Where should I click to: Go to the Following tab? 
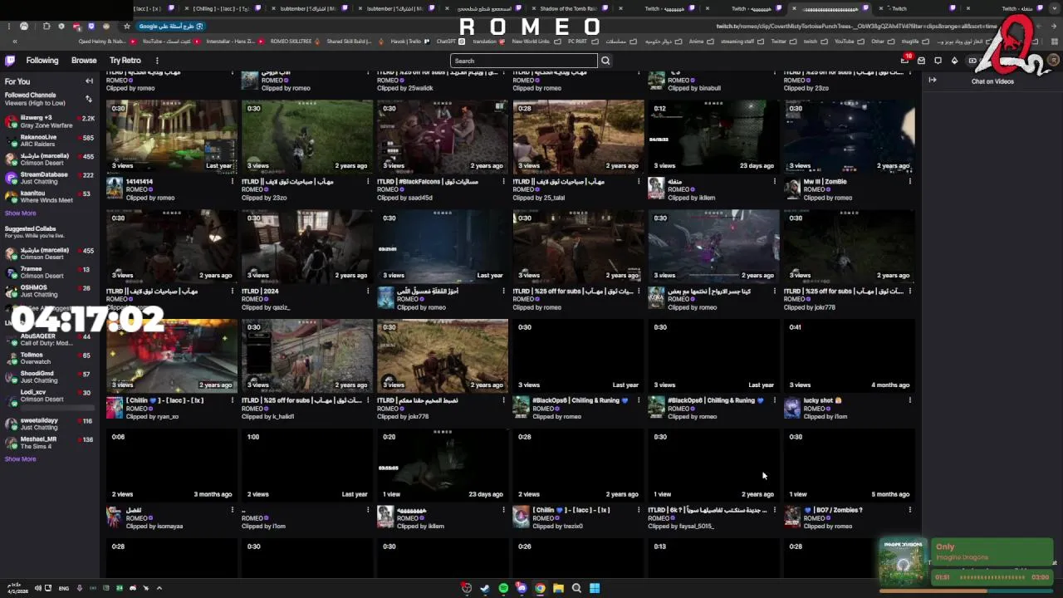(42, 61)
